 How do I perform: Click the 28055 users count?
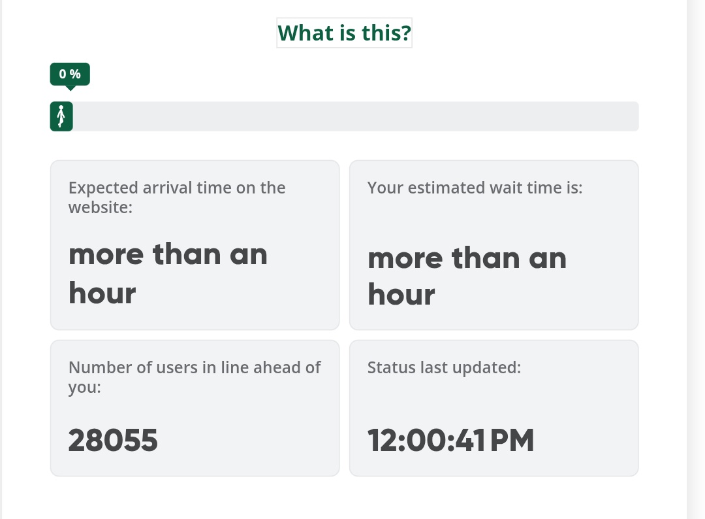tap(113, 441)
